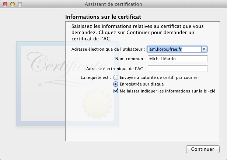Select Envoyée à autorité de certif. par courriel

point(116,77)
